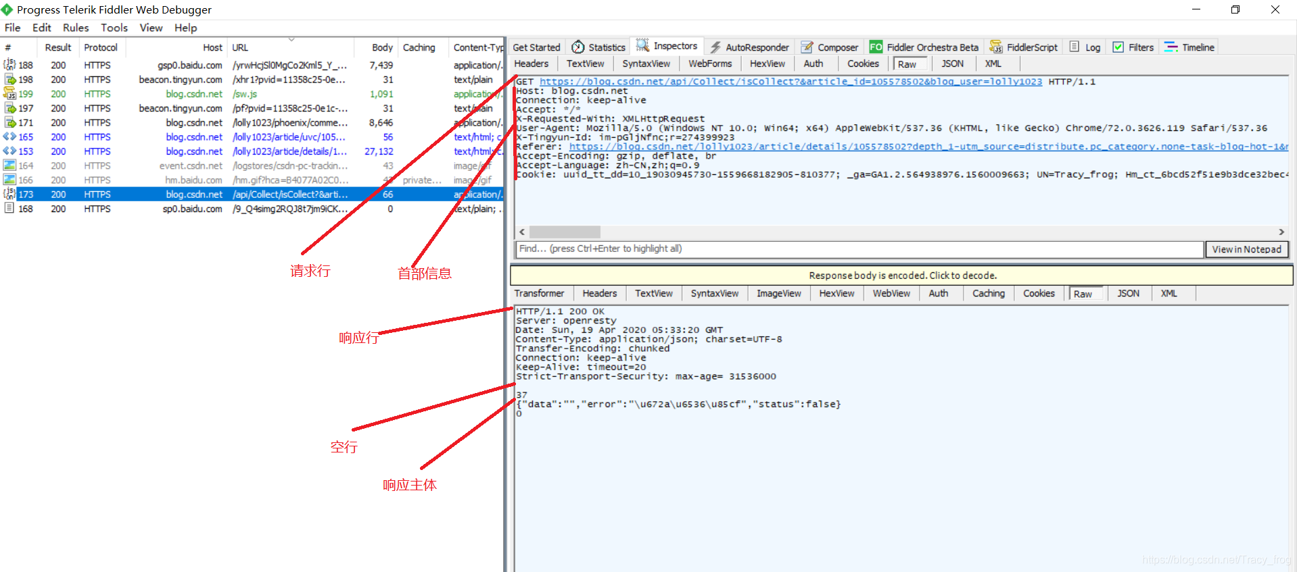Select the request Cookies inspector tab

tap(863, 63)
